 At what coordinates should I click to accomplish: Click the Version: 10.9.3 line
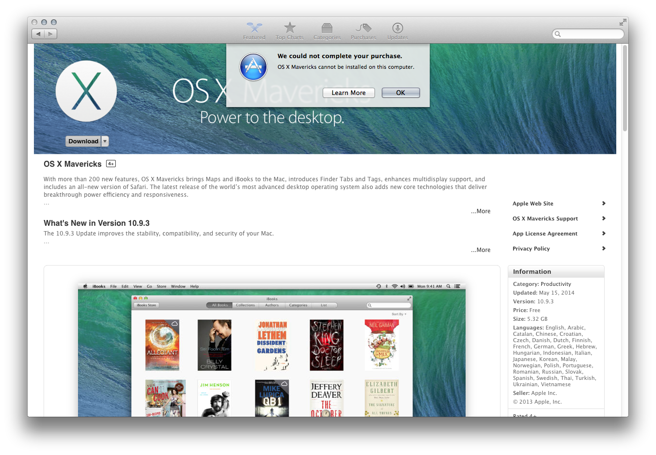point(533,302)
